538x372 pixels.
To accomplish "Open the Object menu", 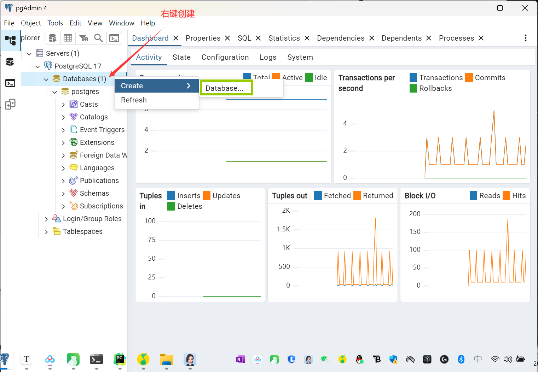I will (31, 23).
